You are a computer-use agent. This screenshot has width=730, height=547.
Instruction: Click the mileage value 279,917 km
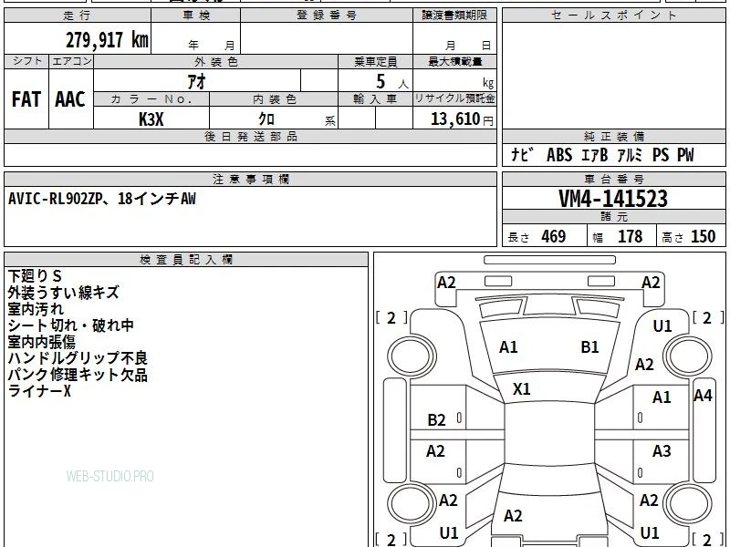point(107,40)
